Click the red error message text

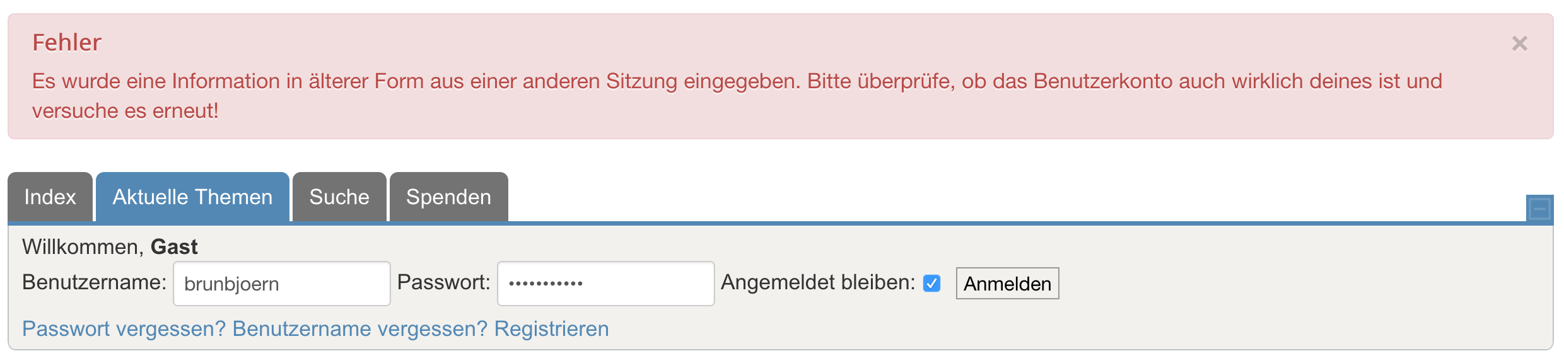737,82
